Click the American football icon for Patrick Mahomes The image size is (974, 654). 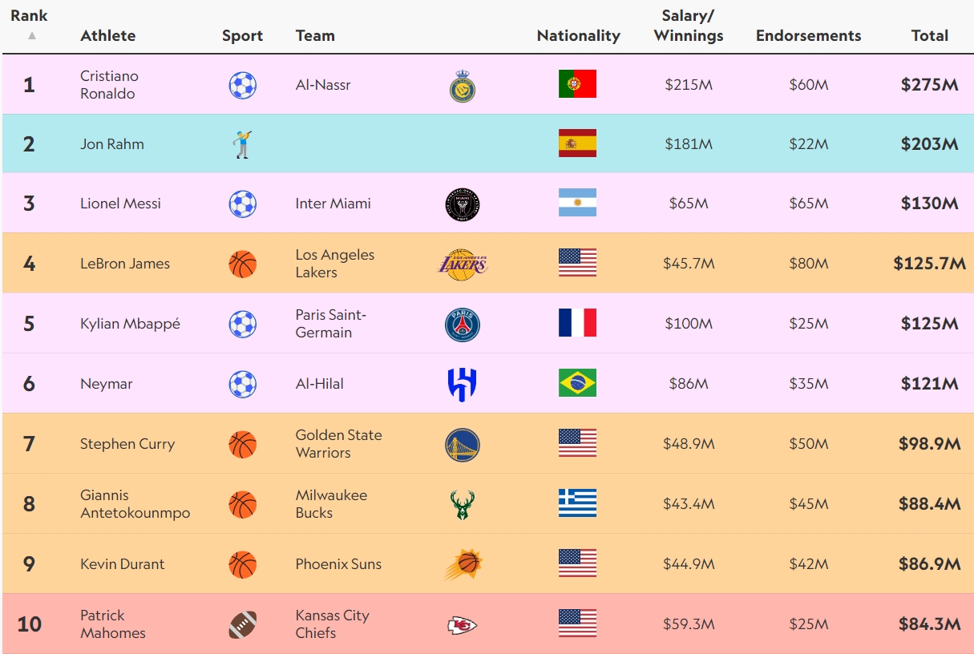tap(243, 624)
